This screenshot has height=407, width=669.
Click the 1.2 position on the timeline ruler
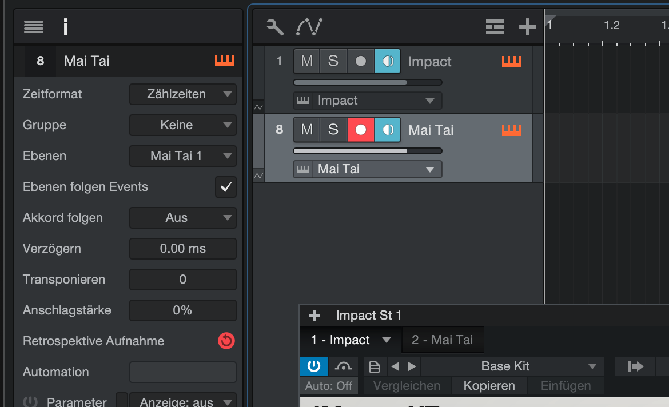click(x=611, y=26)
